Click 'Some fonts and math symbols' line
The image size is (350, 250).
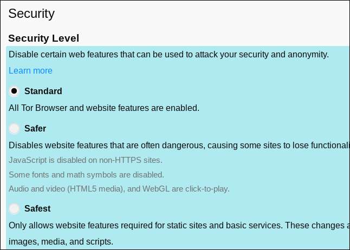(x=86, y=175)
